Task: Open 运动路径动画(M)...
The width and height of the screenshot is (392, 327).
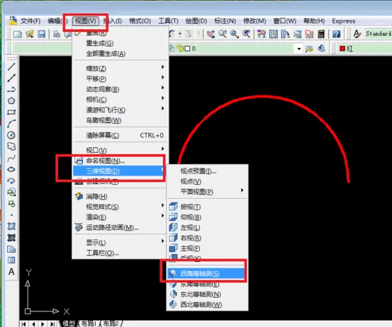Action: (121, 227)
